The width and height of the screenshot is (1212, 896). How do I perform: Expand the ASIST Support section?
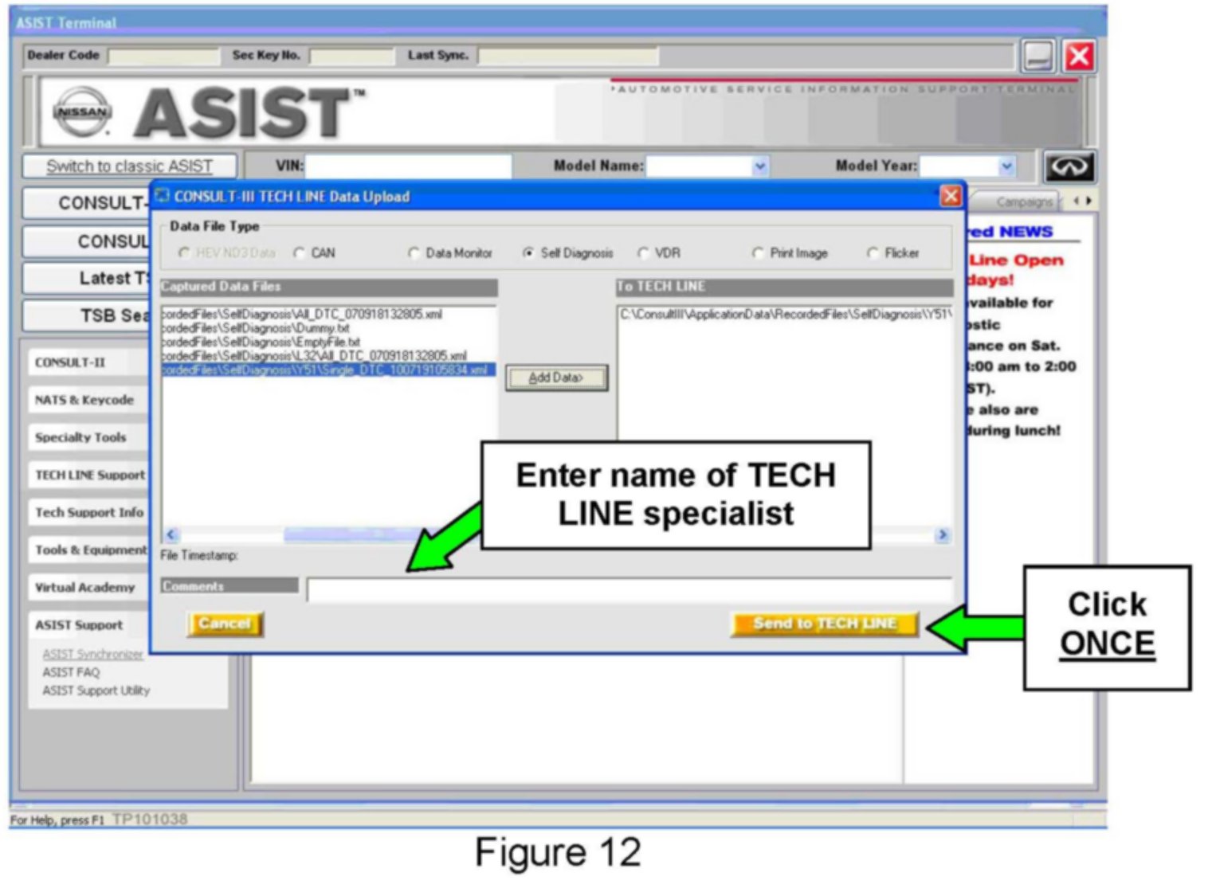pos(79,625)
